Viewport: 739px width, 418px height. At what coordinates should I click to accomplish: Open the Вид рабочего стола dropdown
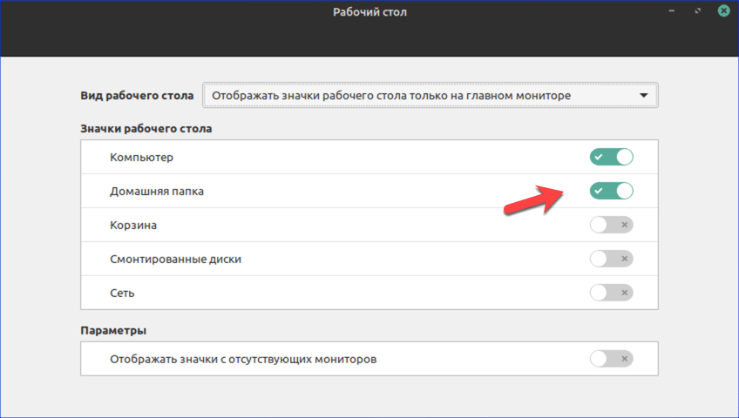431,95
